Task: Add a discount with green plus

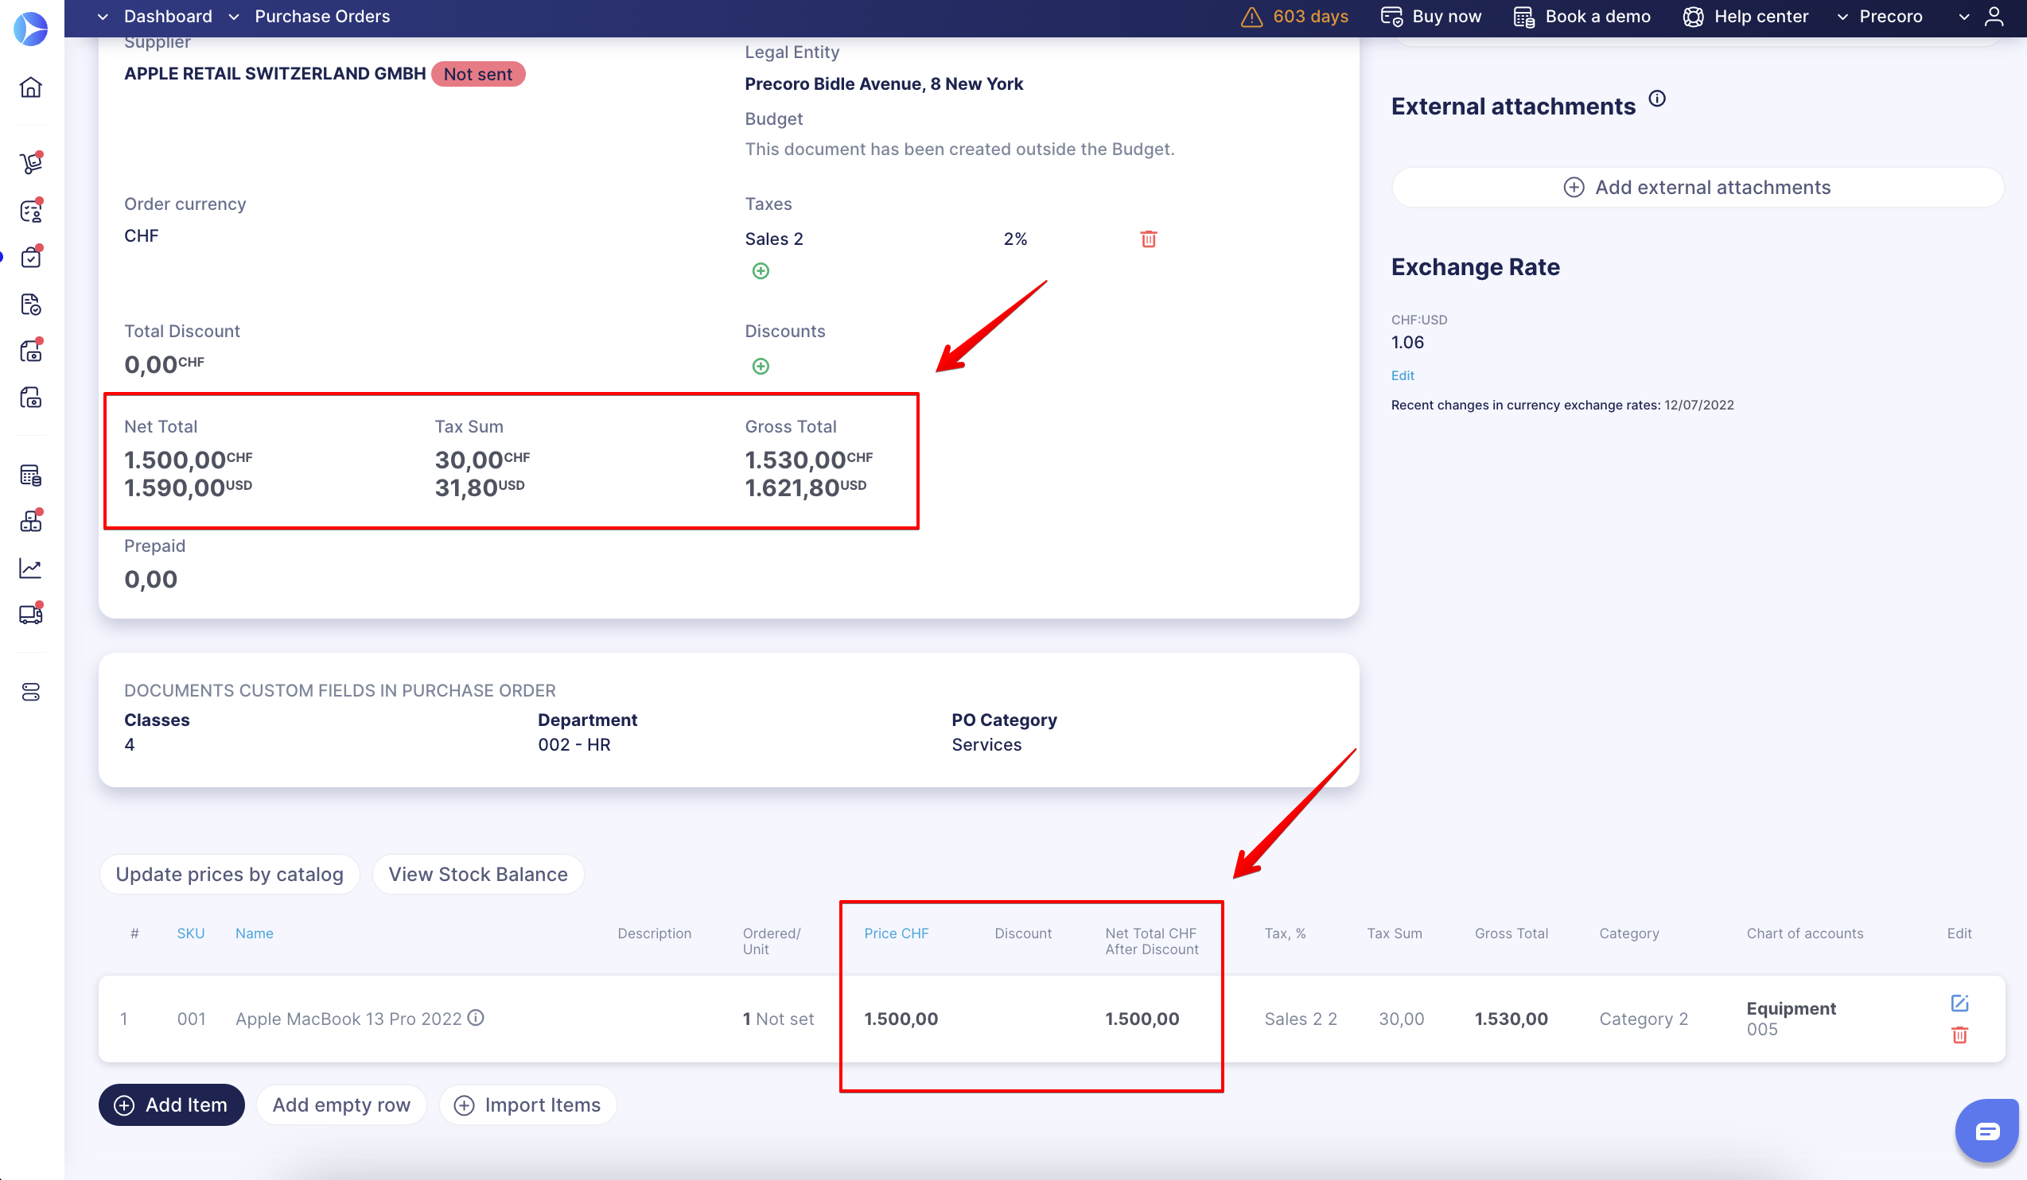Action: [x=761, y=367]
